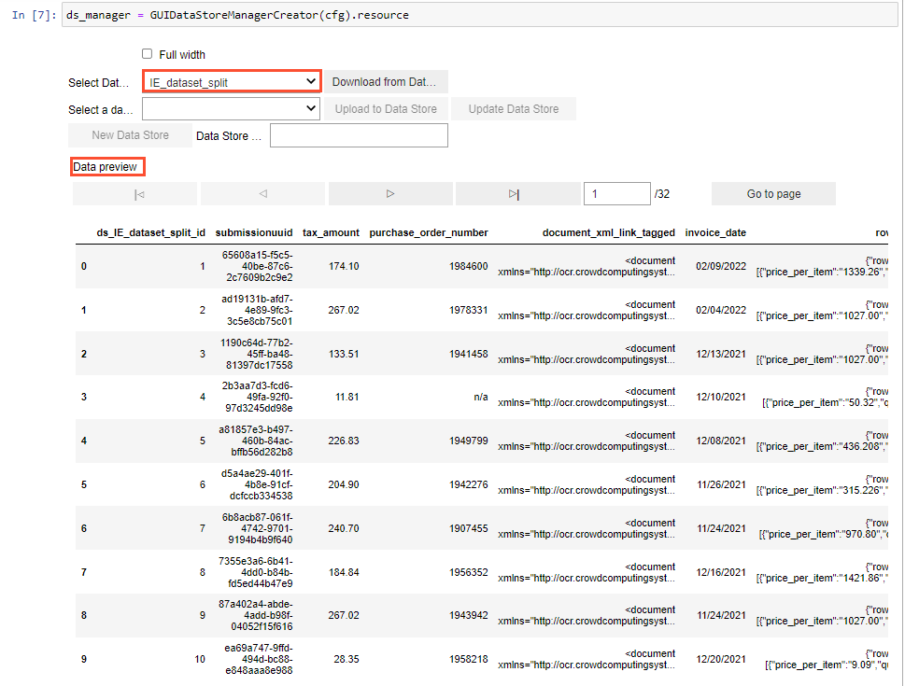905x686 pixels.
Task: Click the notebook code cell with ds_manager
Action: [479, 15]
